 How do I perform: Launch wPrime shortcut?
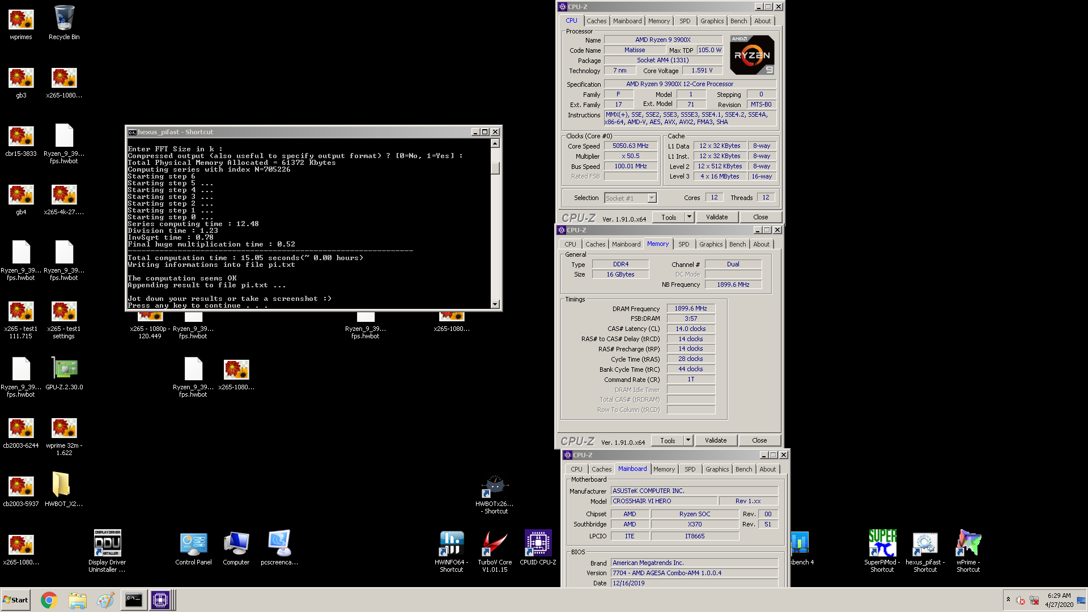click(x=968, y=551)
